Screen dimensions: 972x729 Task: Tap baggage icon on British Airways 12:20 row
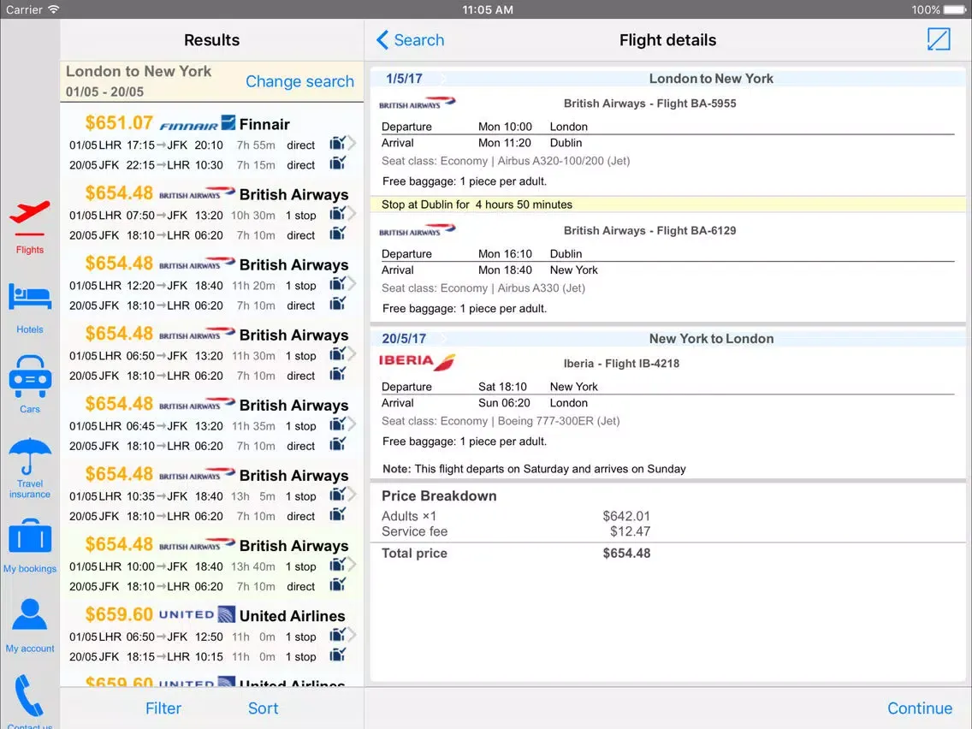(x=337, y=283)
